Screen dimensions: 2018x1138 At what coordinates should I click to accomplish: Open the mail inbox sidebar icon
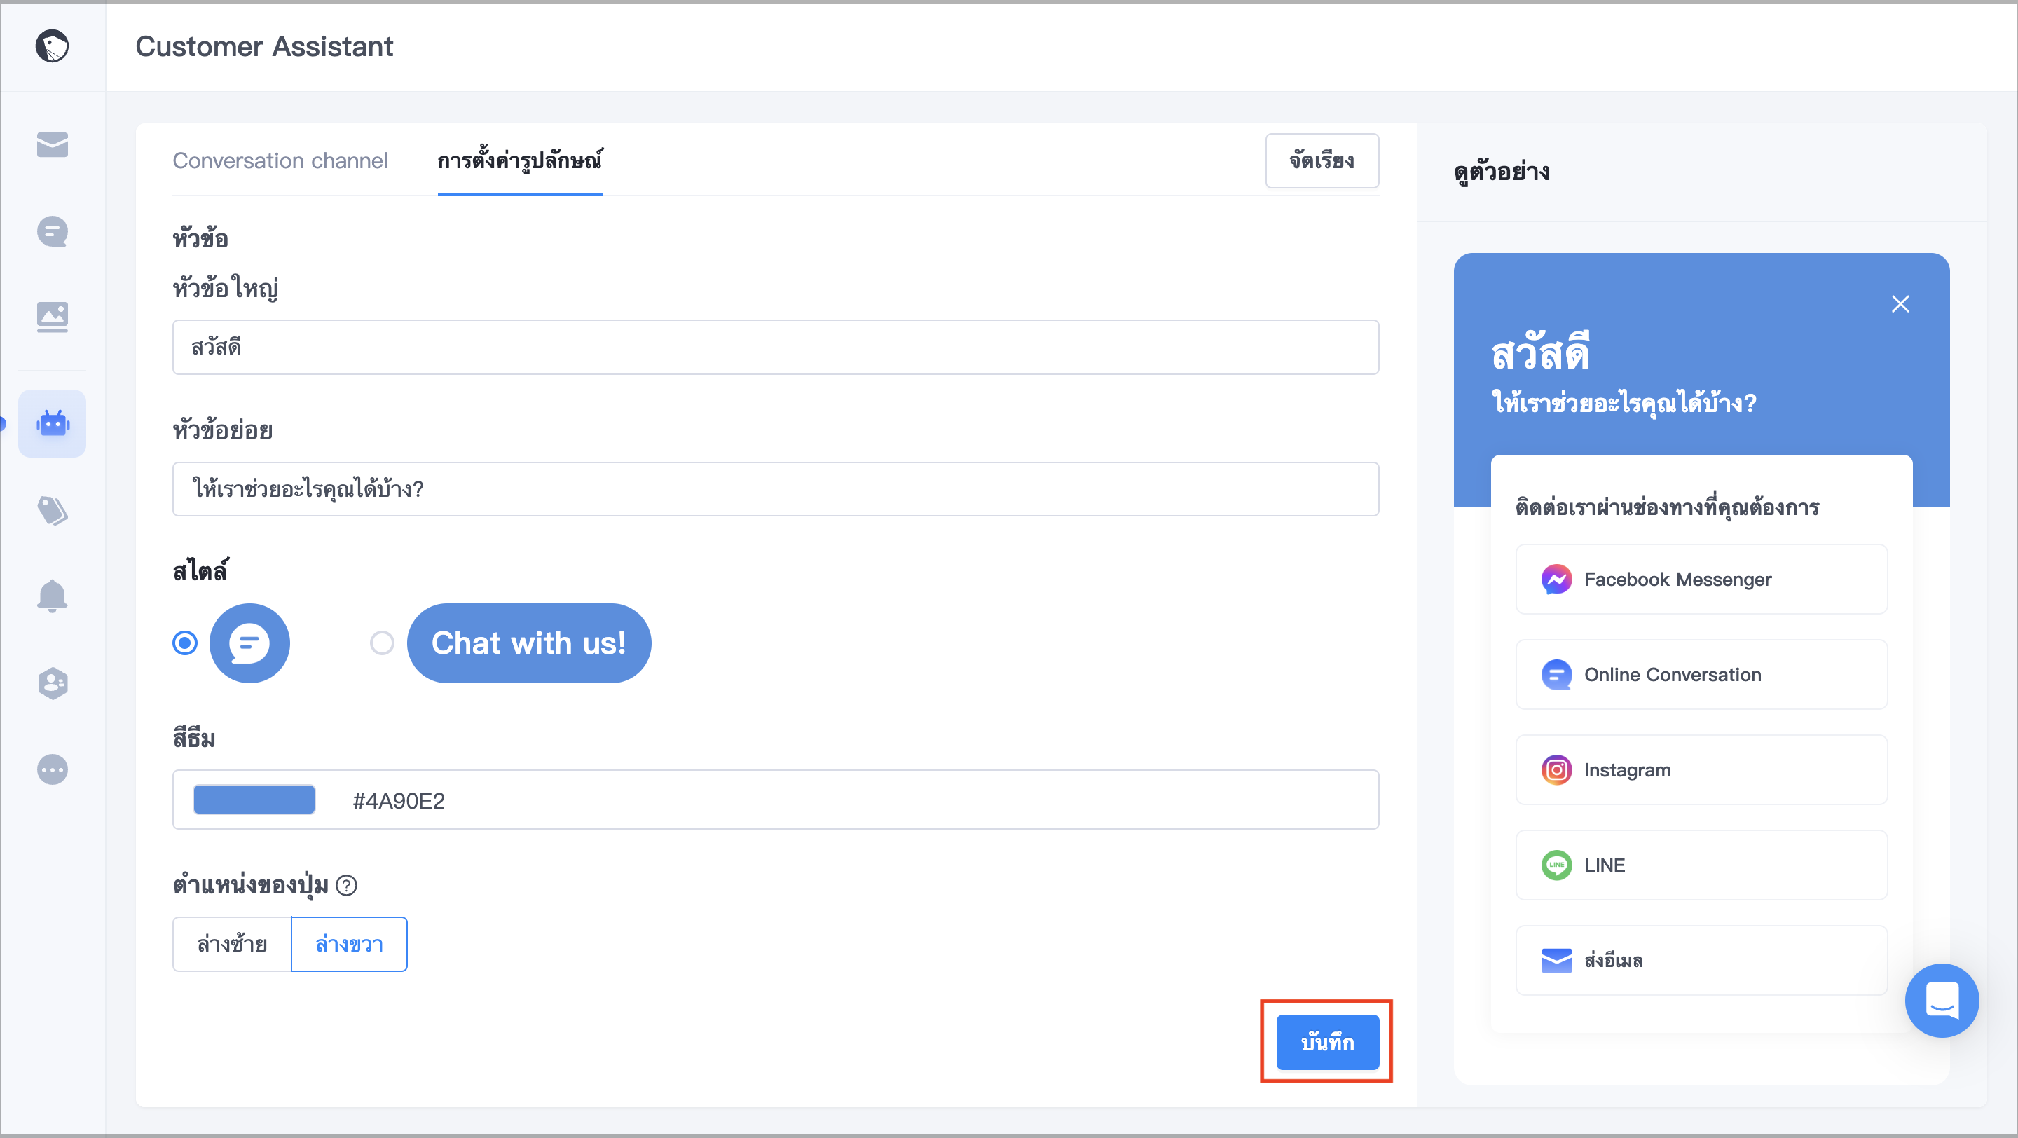(52, 145)
